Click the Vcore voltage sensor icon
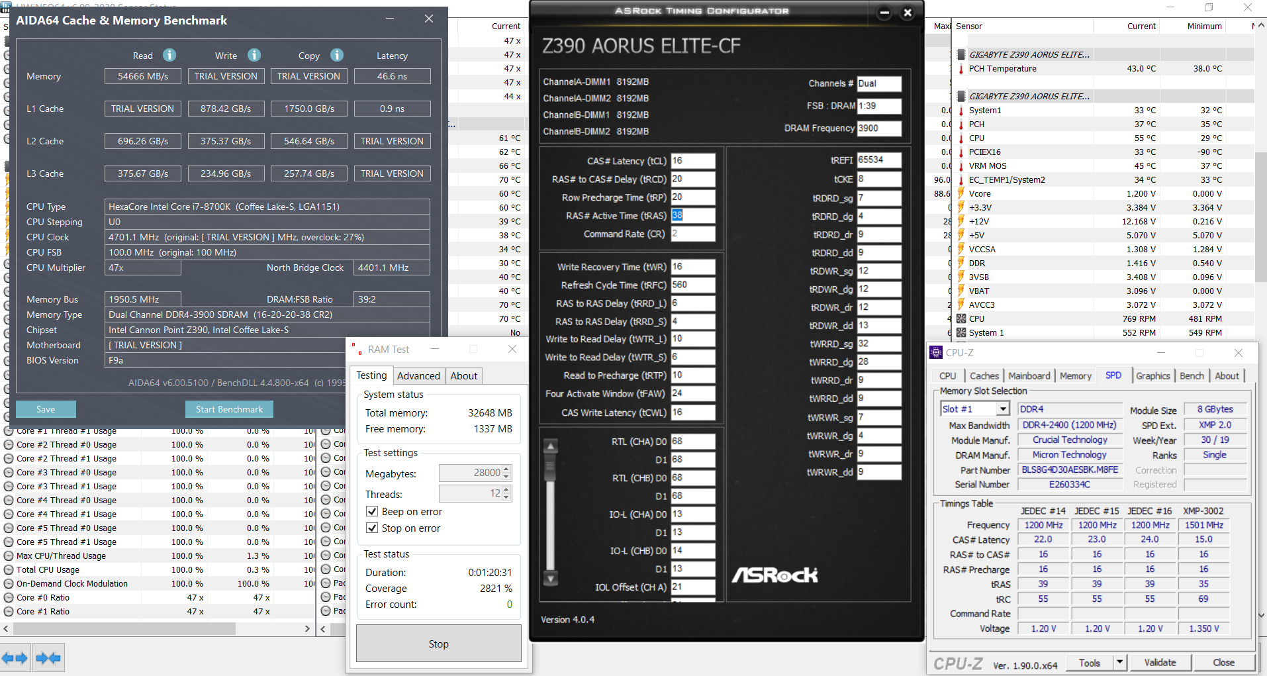The image size is (1267, 676). tap(961, 194)
